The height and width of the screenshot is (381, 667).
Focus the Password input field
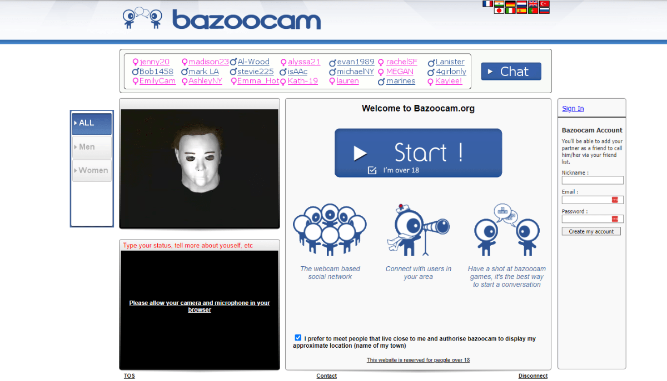pos(593,219)
